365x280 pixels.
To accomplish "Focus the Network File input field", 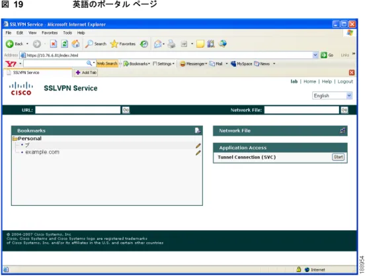I will [x=302, y=110].
